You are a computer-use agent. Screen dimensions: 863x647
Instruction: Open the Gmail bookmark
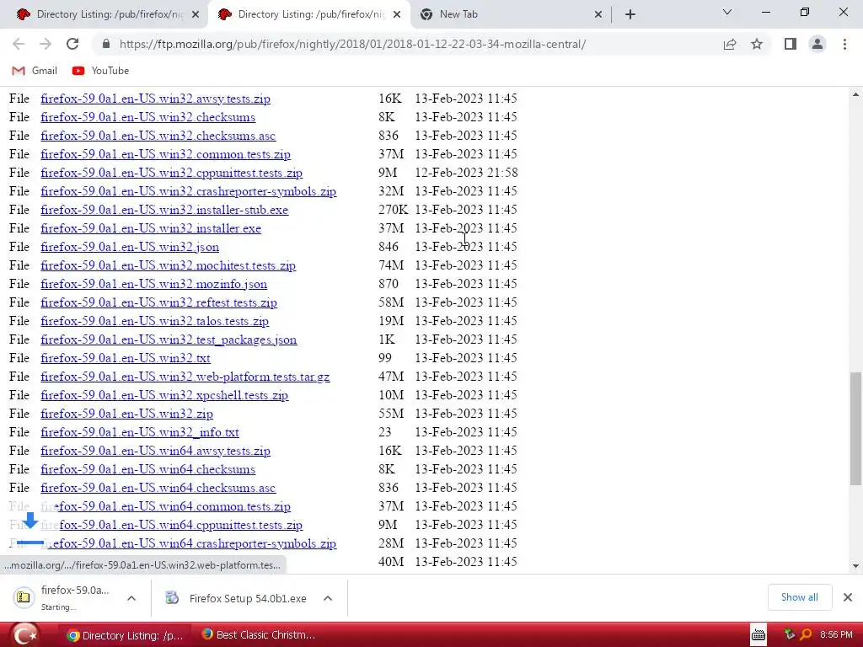pyautogui.click(x=35, y=71)
